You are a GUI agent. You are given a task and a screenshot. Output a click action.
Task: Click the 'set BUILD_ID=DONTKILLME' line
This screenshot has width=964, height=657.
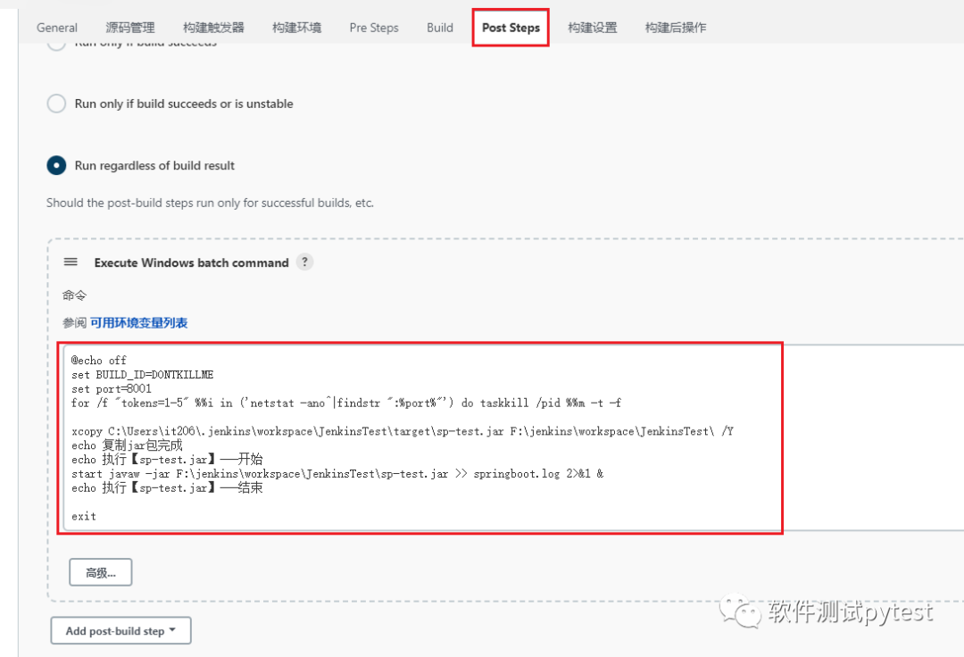(143, 375)
